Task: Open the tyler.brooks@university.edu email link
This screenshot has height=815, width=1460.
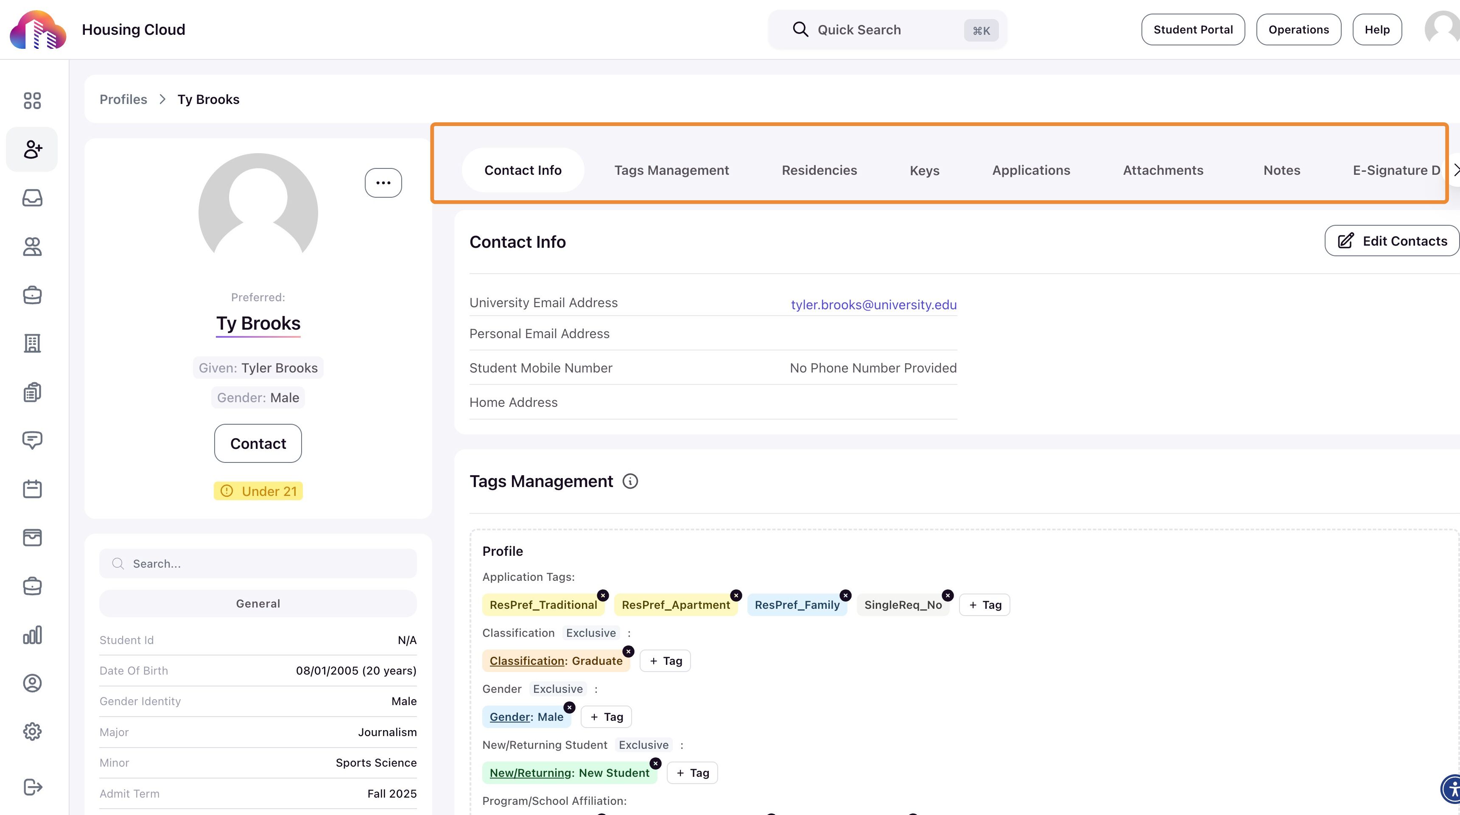Action: pos(873,304)
